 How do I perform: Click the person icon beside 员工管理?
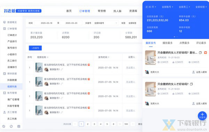(x=5, y=112)
